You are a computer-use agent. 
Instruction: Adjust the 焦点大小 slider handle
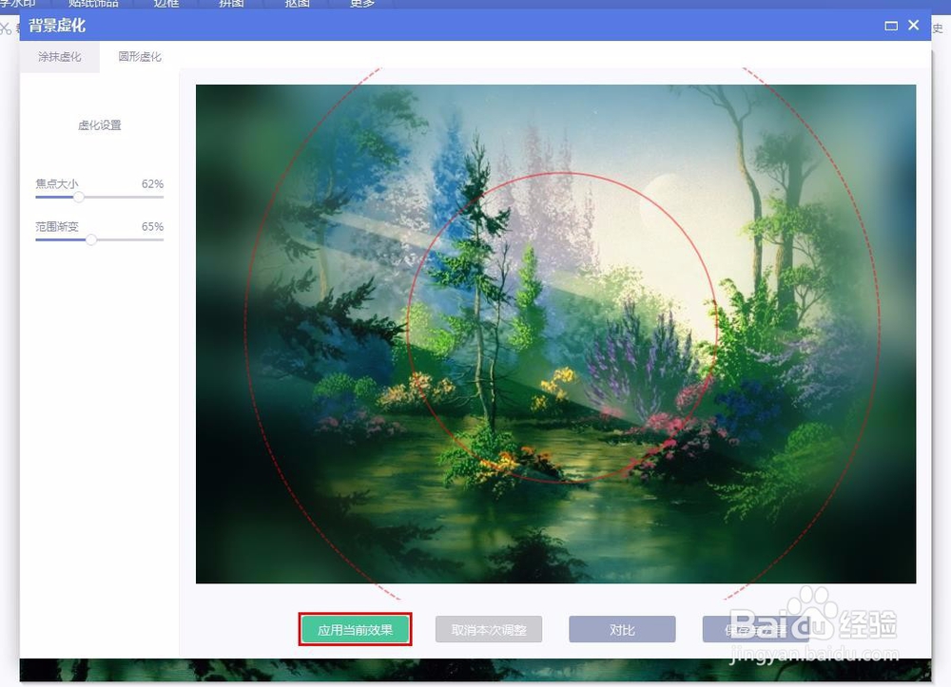[79, 197]
